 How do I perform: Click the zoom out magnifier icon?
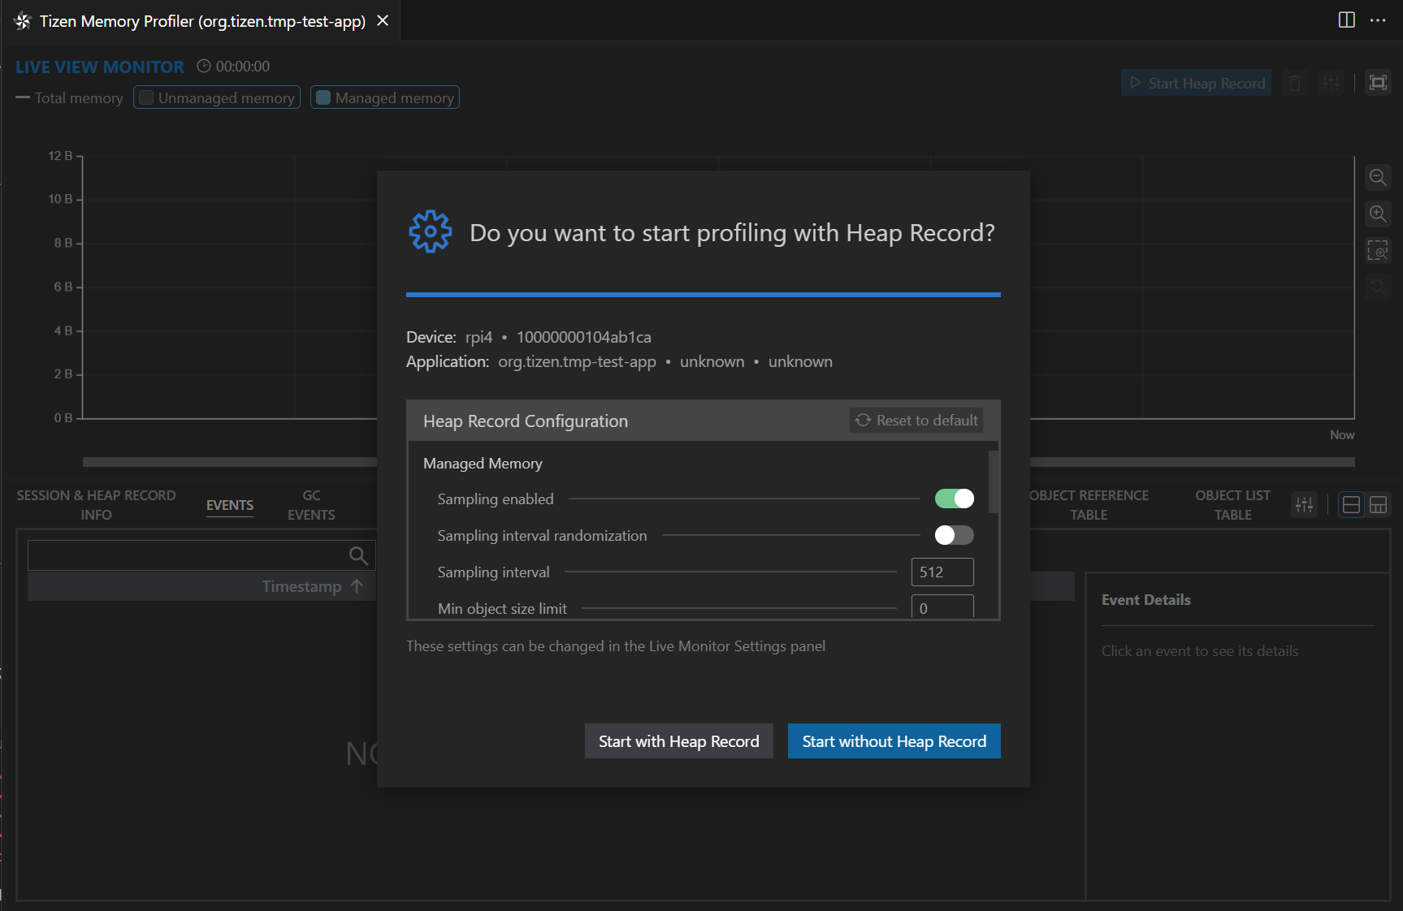click(x=1378, y=177)
